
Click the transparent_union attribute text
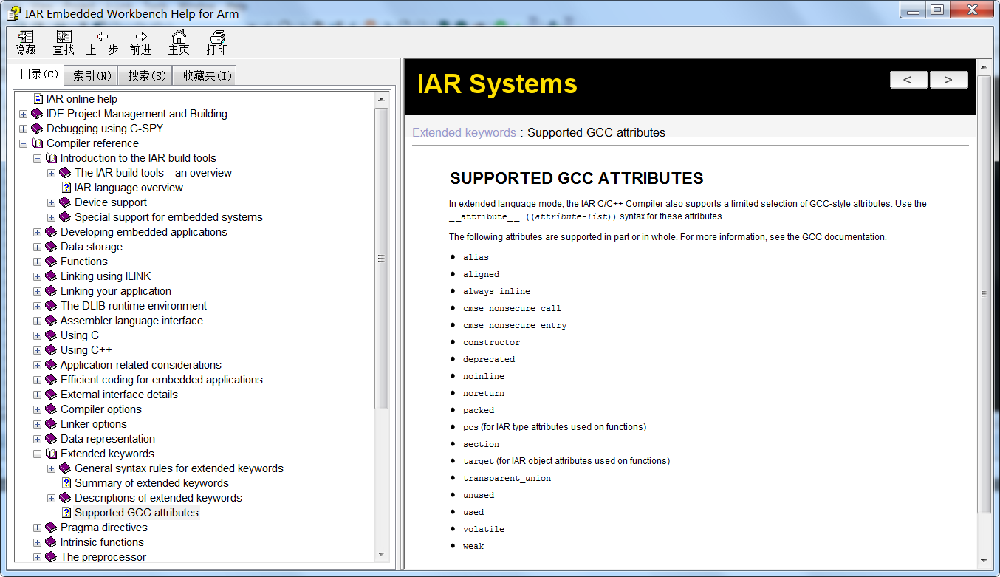coord(507,478)
